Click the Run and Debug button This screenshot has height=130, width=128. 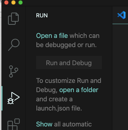[69, 63]
